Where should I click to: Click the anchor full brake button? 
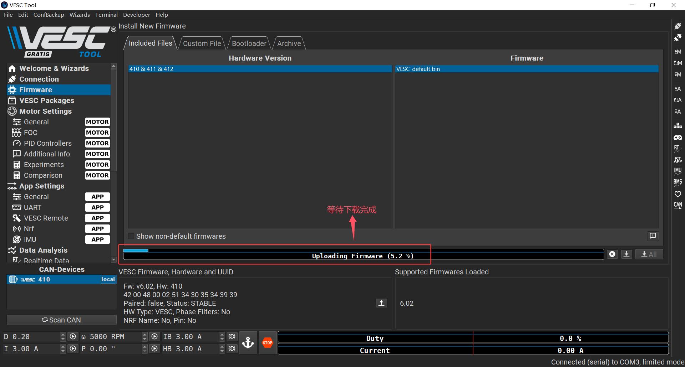point(248,343)
